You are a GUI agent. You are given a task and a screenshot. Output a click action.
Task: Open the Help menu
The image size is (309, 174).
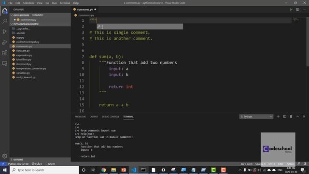point(76,3)
